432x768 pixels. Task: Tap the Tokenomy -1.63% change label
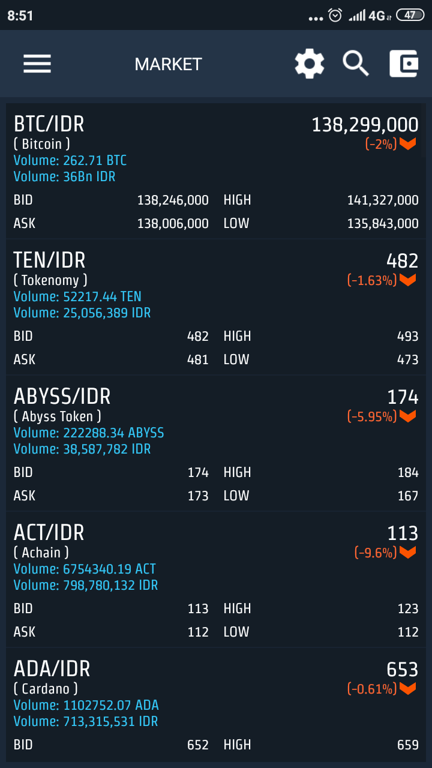(372, 280)
